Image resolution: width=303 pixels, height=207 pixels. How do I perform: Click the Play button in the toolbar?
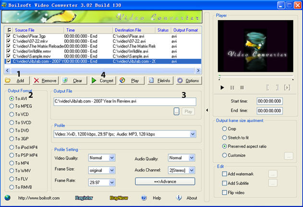tap(132, 80)
